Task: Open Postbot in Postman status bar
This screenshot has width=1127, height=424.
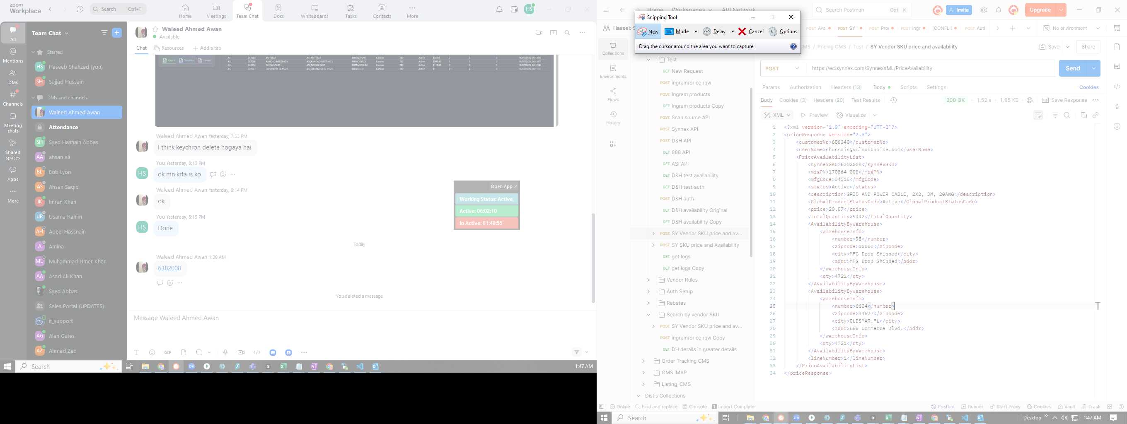Action: [943, 407]
